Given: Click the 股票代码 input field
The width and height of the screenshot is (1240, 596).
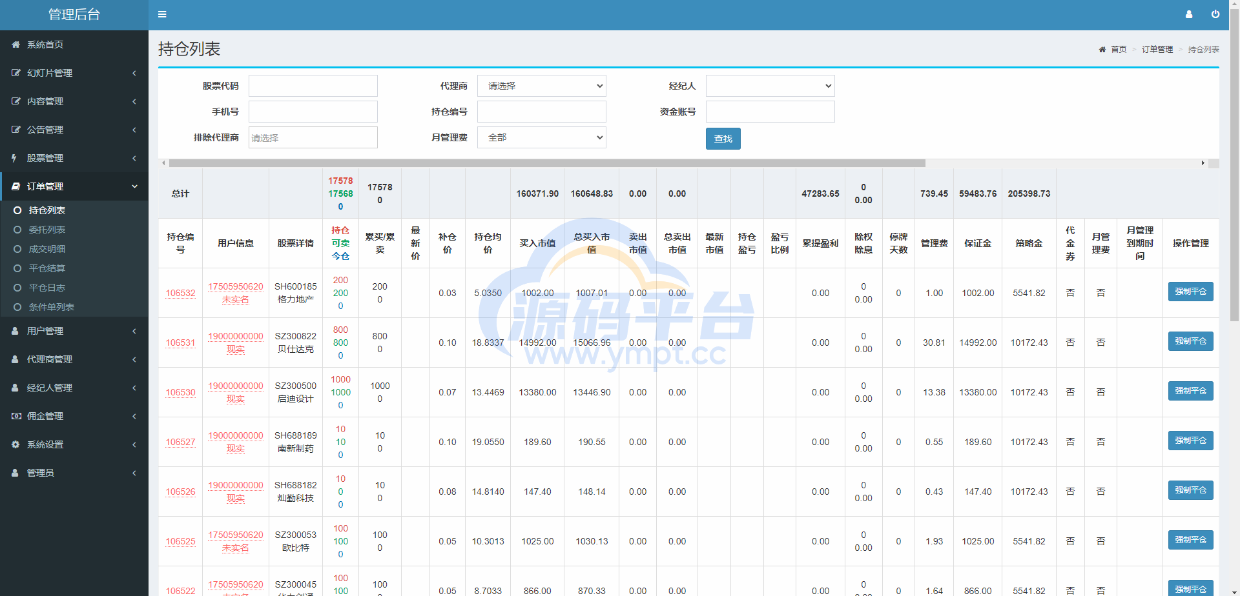Looking at the screenshot, I should (313, 86).
